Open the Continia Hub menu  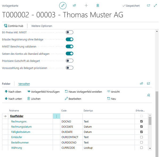14,26
